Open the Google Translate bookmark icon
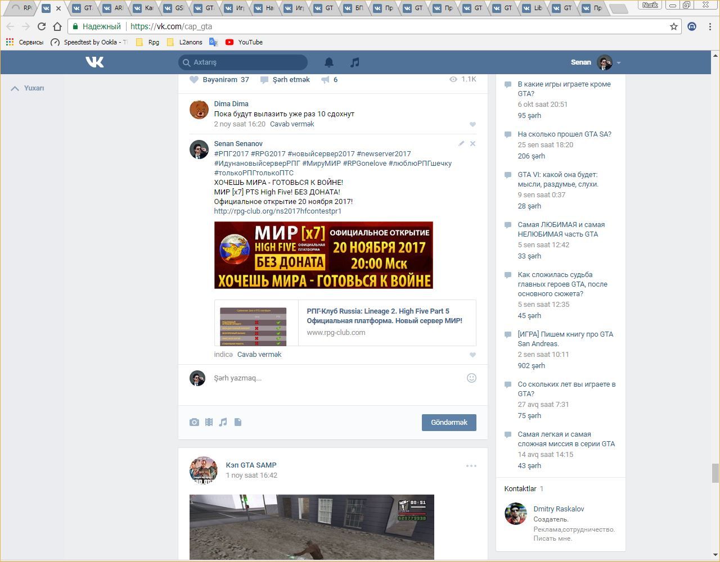The width and height of the screenshot is (720, 562). click(213, 42)
